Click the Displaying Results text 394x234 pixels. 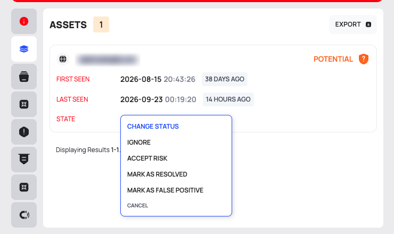click(88, 150)
